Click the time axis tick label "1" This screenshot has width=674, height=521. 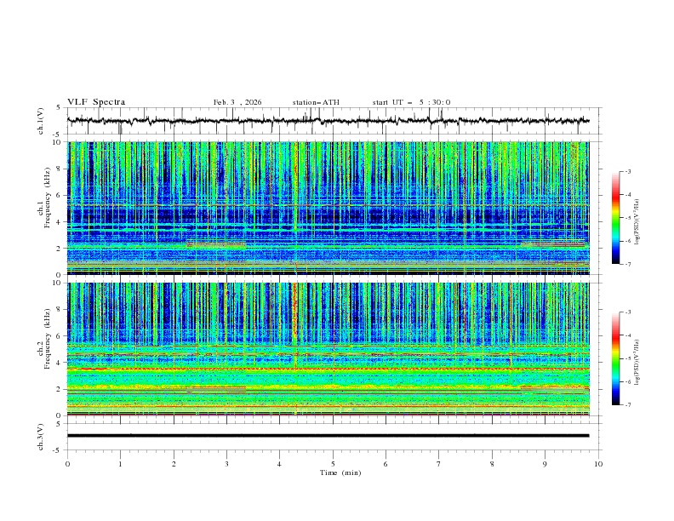pos(120,464)
